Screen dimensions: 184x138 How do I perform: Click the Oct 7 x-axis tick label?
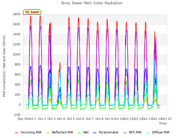pyautogui.click(x=90, y=119)
